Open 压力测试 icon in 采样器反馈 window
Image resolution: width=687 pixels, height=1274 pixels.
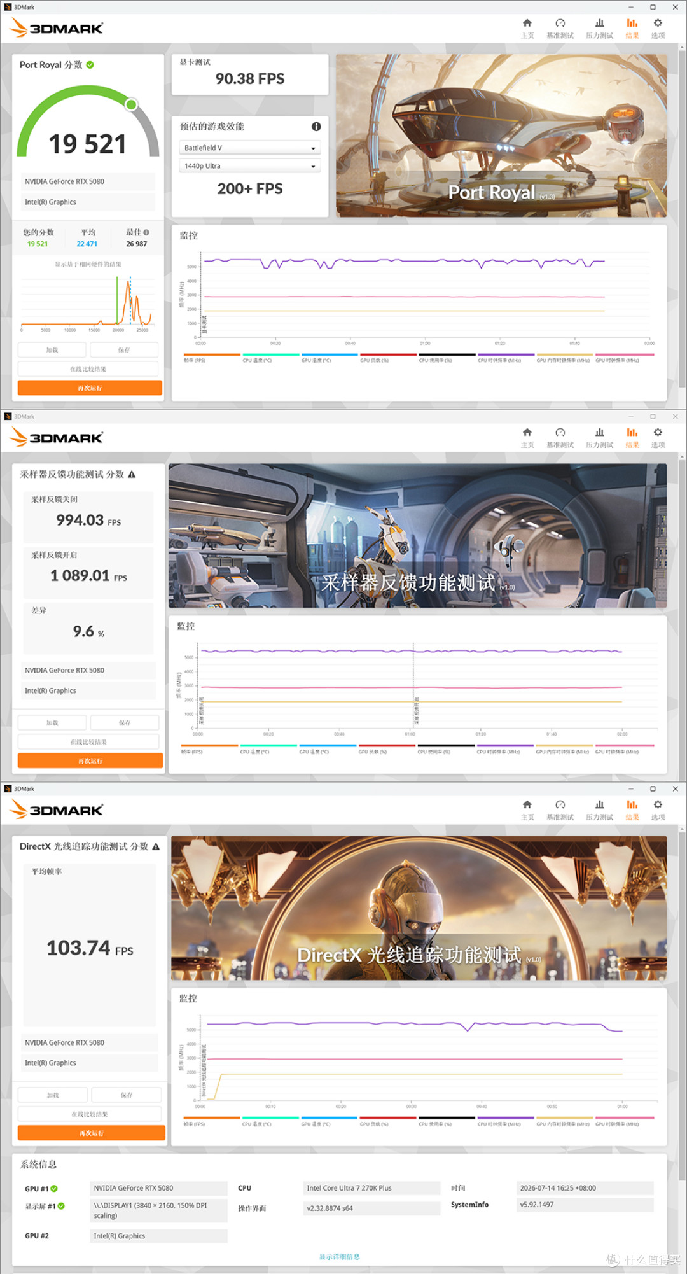point(599,438)
